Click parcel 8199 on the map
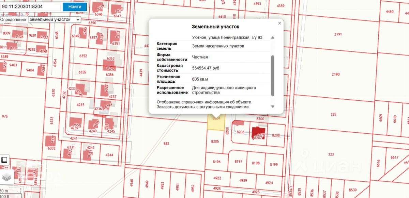Screen dimensions: 409x198 (x=274, y=165)
